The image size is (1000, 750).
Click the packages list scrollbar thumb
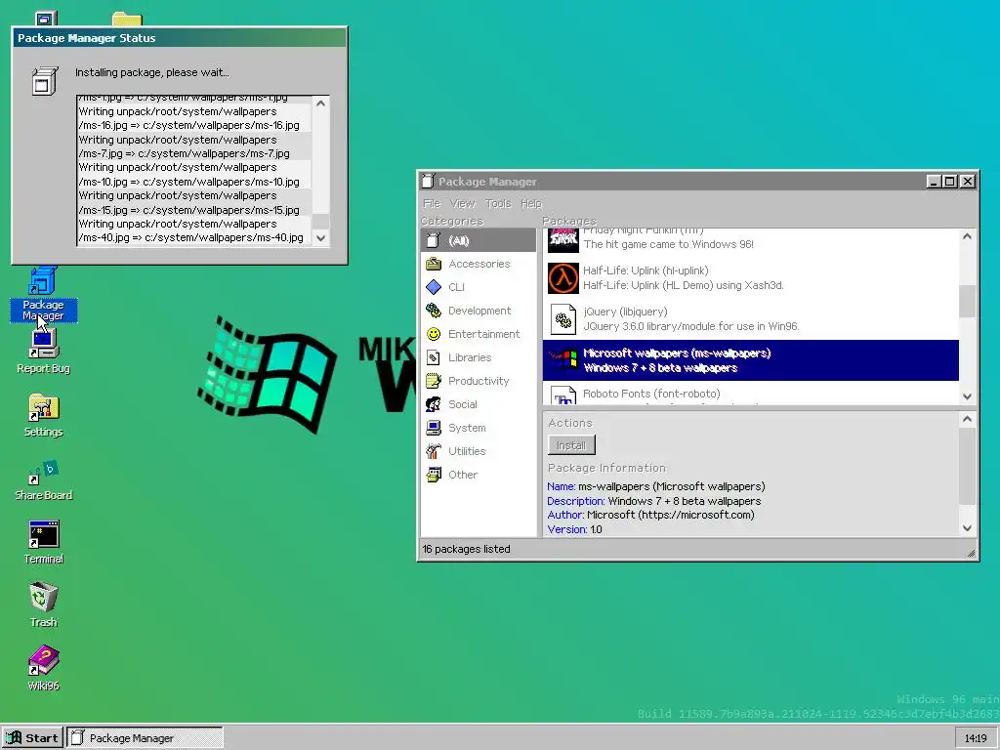tap(967, 301)
